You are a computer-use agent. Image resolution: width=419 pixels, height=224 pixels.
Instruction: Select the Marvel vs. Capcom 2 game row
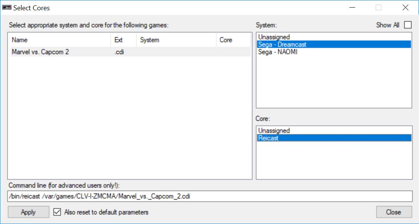coord(130,52)
